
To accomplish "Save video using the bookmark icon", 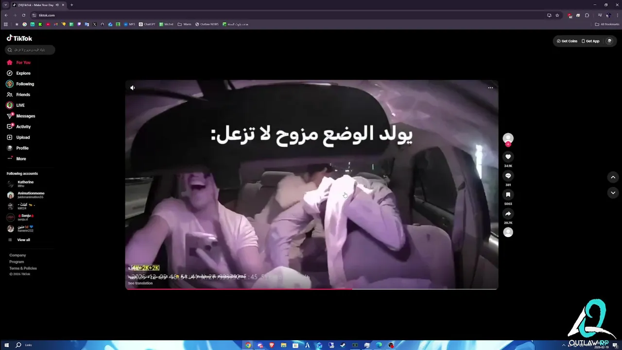I will click(508, 194).
